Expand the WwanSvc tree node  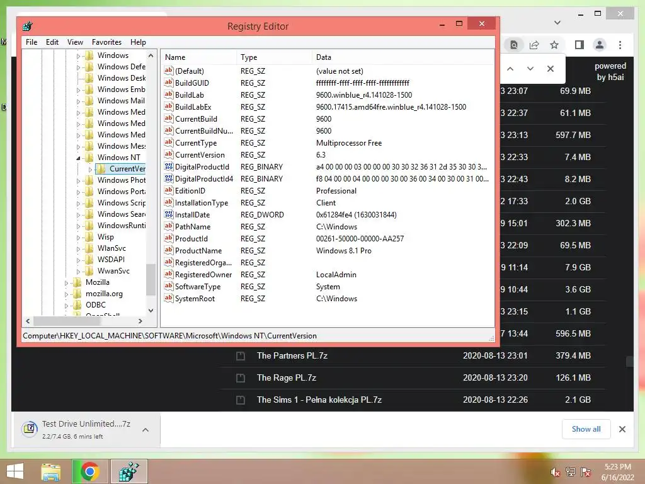tap(78, 272)
